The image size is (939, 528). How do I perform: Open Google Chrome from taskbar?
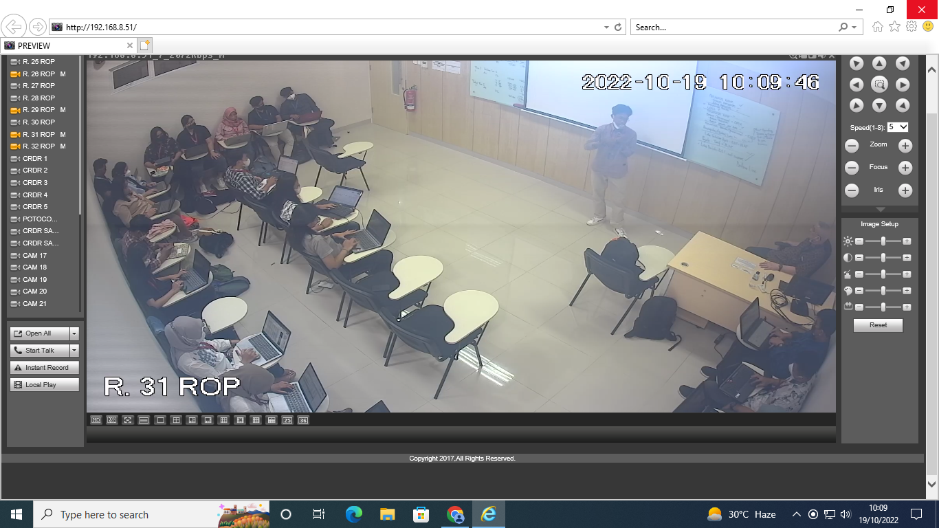[x=455, y=514]
